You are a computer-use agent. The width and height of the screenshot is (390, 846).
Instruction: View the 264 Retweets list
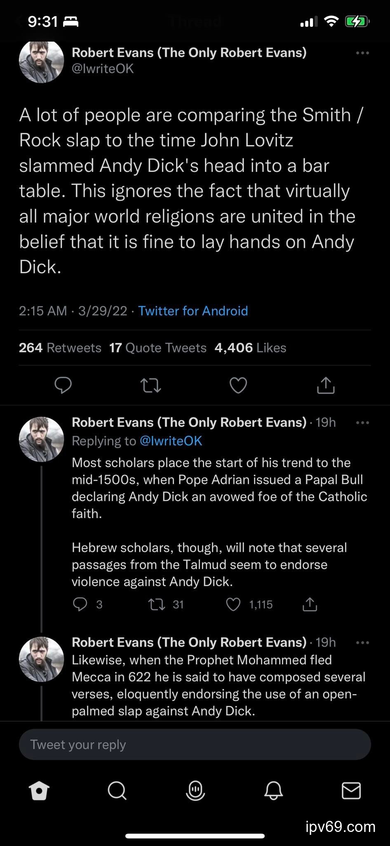point(60,348)
